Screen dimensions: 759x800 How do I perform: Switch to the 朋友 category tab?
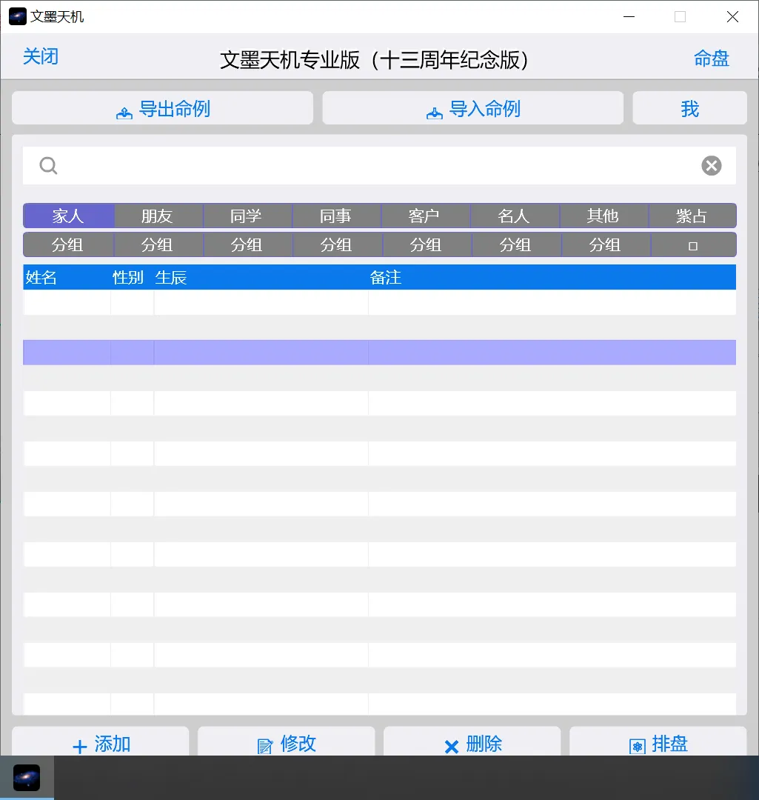[x=158, y=216]
